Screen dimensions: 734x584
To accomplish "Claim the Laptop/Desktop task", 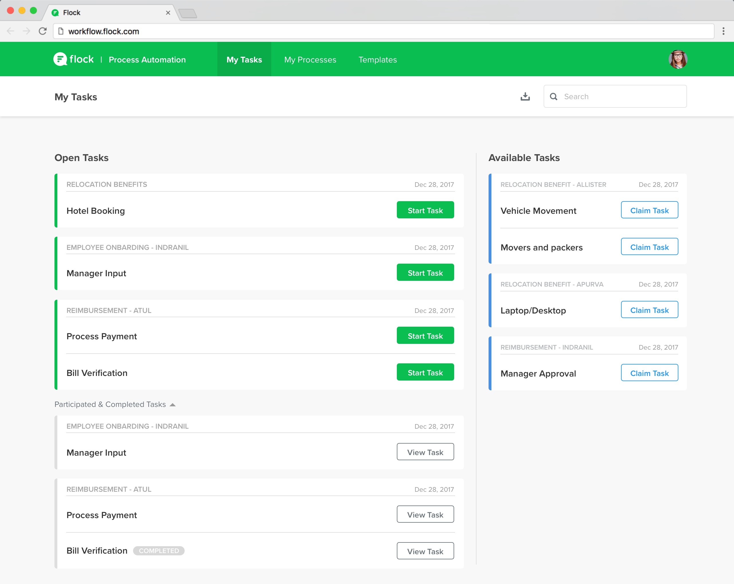I will click(x=649, y=310).
